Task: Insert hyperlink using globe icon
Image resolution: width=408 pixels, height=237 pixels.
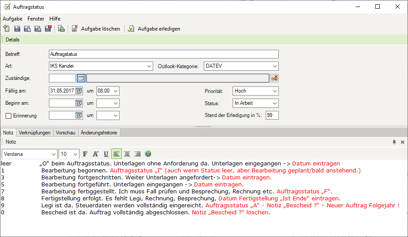Action: click(x=148, y=154)
